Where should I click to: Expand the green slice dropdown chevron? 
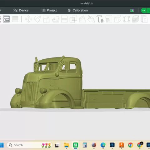(x=143, y=10)
